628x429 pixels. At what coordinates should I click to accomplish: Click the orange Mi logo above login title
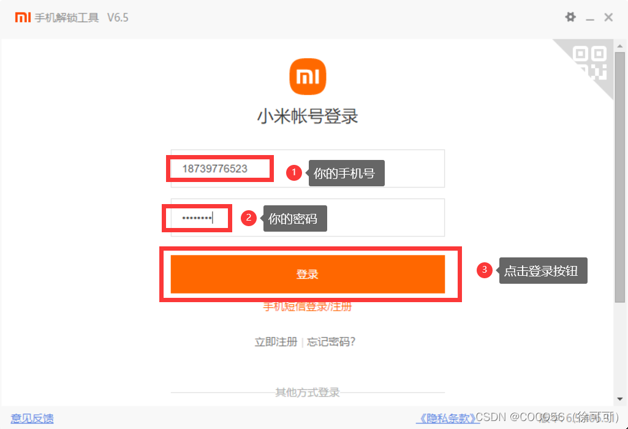click(x=308, y=77)
